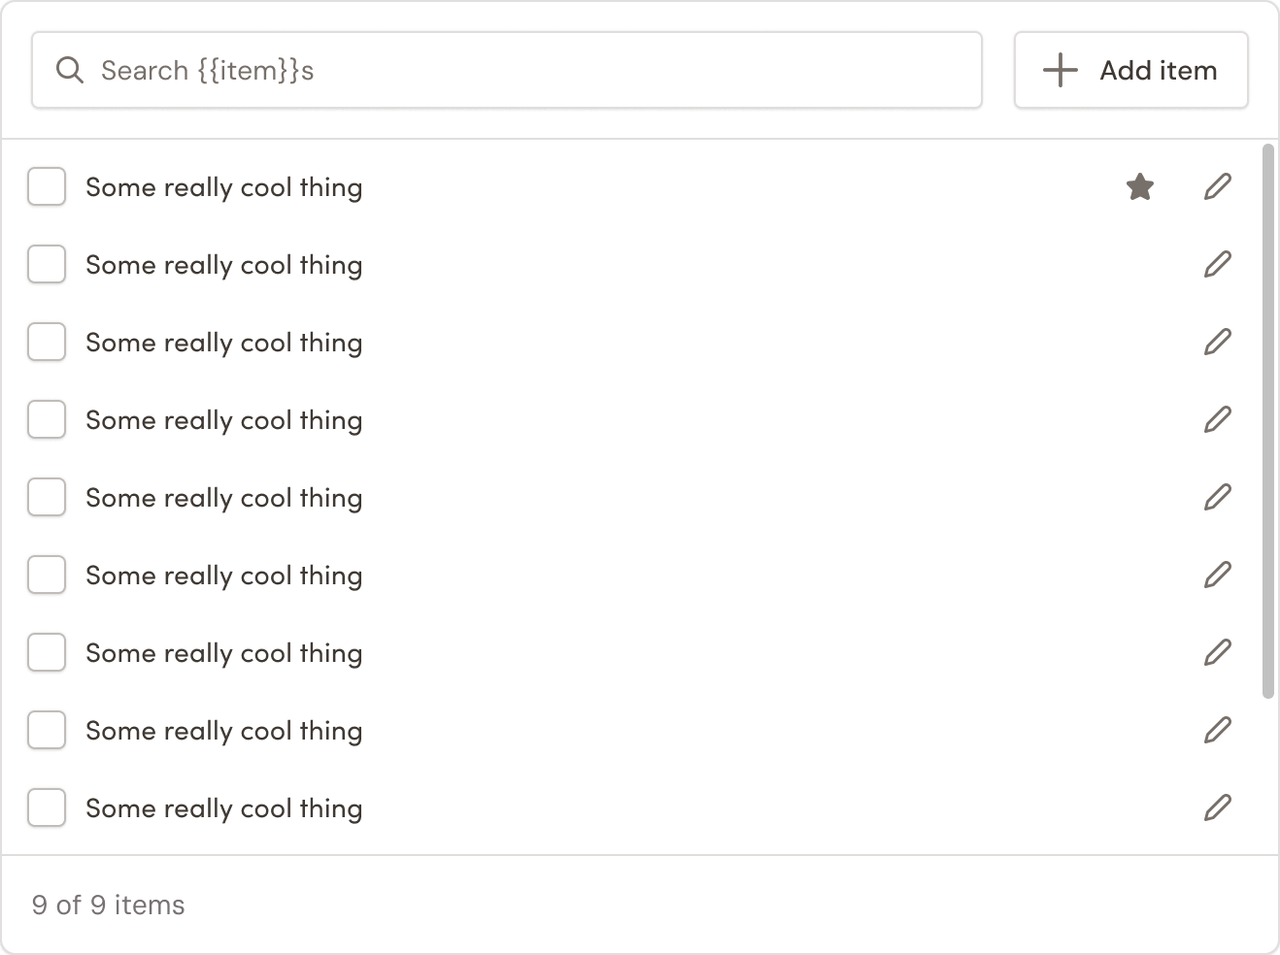Click the pencil icon on the third row
The image size is (1280, 955).
point(1218,342)
